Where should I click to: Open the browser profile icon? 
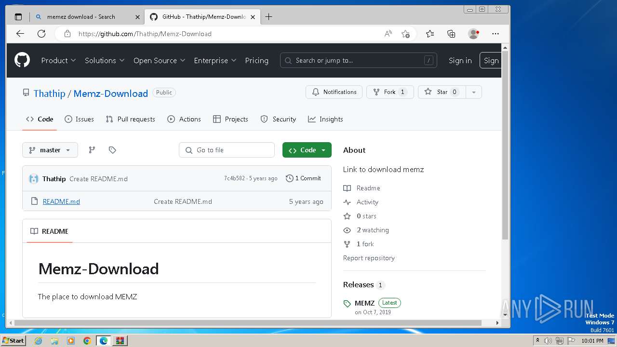coord(473,34)
